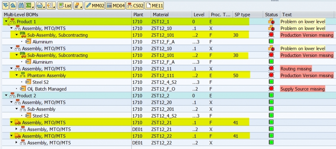Click the Plant column header

[141, 15]
